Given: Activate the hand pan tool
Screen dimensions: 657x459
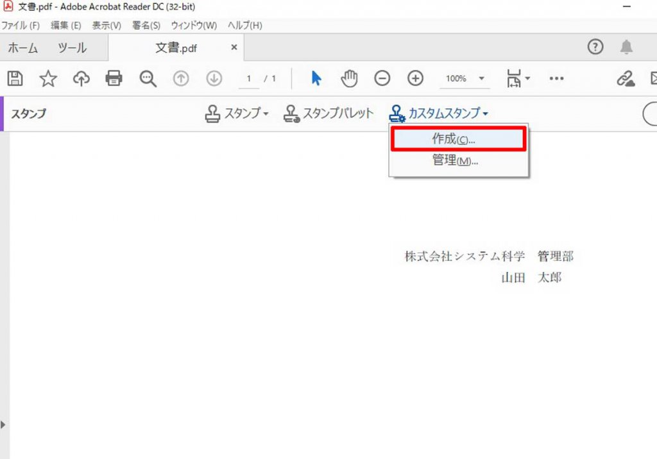Looking at the screenshot, I should coord(349,78).
